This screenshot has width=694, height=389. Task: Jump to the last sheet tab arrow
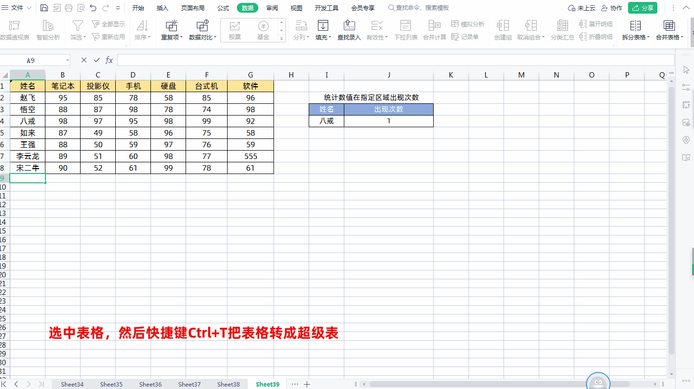pos(41,384)
